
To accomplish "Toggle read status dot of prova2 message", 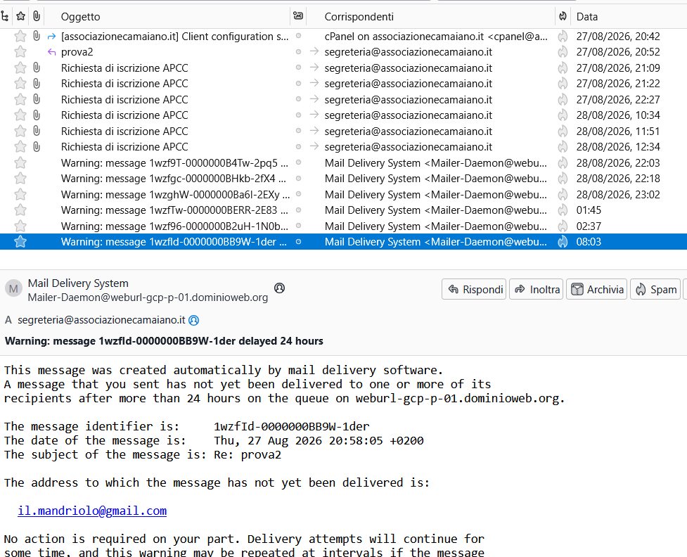I will [x=298, y=52].
